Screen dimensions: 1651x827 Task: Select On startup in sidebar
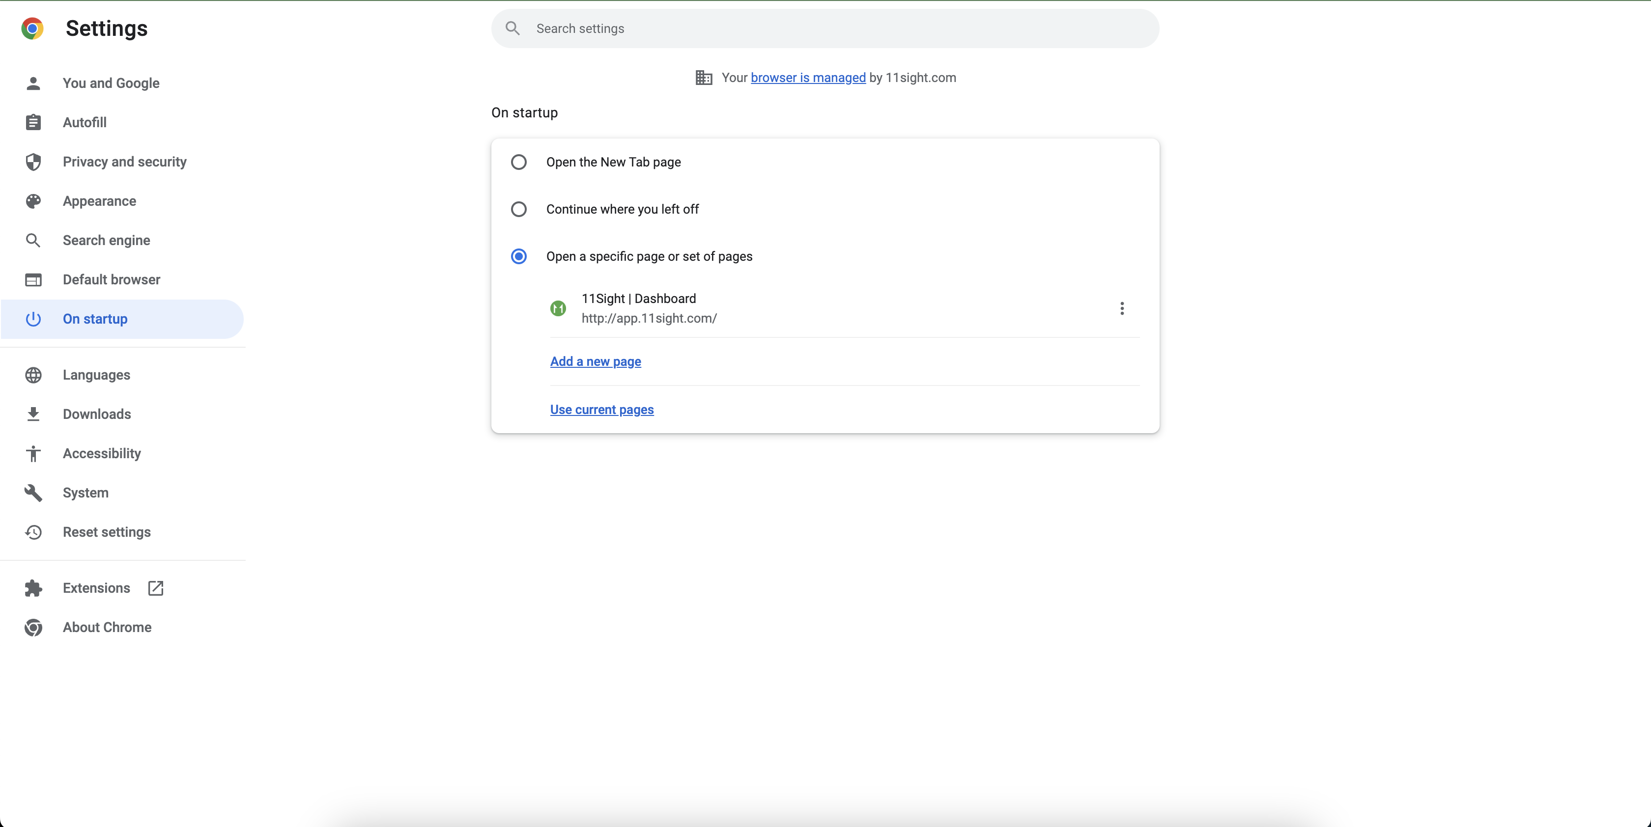(x=122, y=319)
